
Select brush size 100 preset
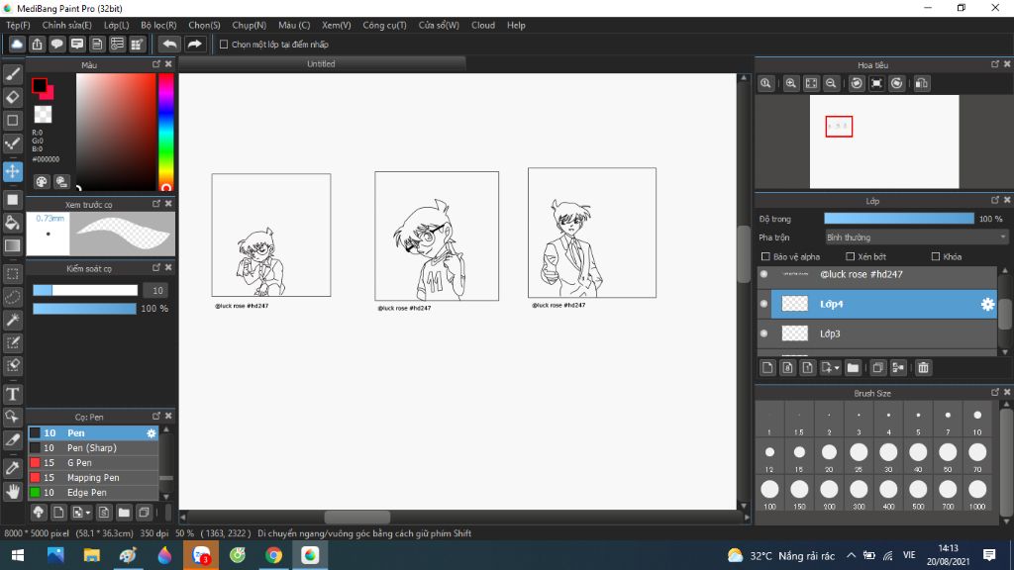pyautogui.click(x=769, y=495)
